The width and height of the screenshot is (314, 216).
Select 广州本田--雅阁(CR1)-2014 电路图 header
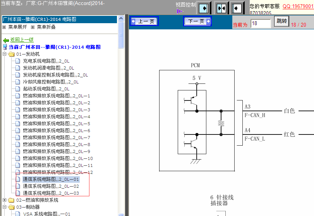tap(60, 19)
